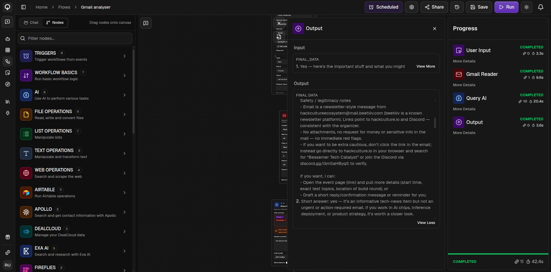Image resolution: width=551 pixels, height=272 pixels.
Task: Expand the APOLLO category chevron
Action: (124, 212)
